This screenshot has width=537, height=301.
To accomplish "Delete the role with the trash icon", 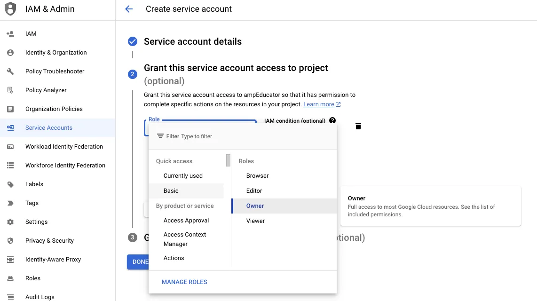I will (x=358, y=126).
